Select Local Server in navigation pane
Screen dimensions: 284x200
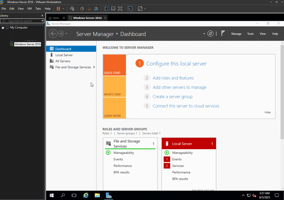click(x=71, y=55)
